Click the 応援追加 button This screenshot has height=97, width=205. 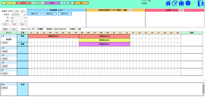pos(4,88)
